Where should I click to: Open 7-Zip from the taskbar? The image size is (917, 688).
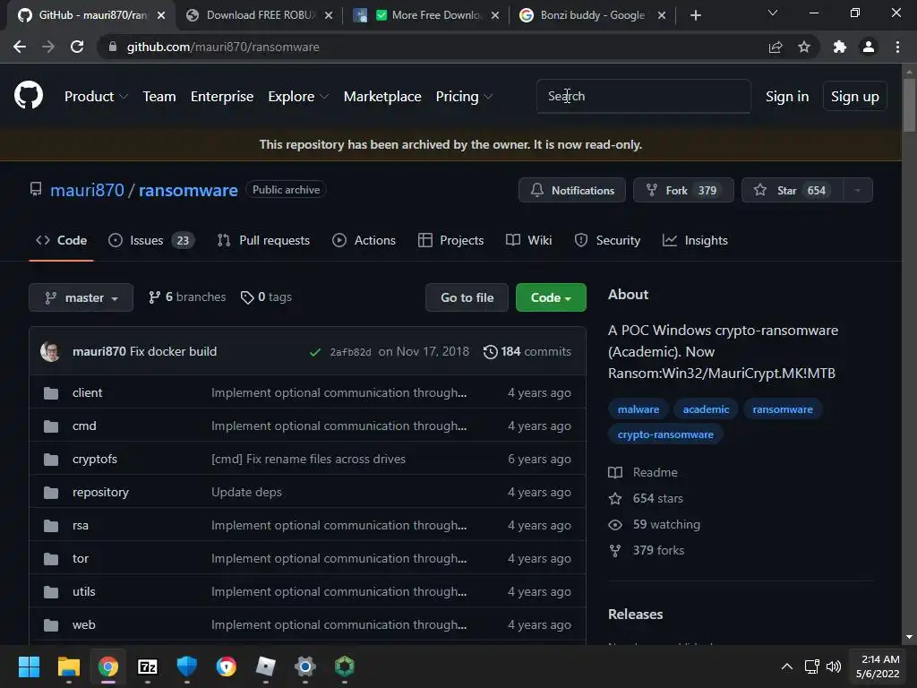coord(148,666)
